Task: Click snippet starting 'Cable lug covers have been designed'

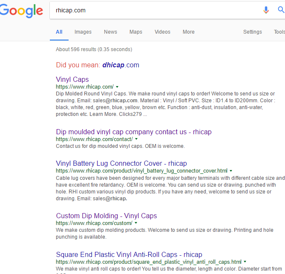Action: (x=170, y=188)
